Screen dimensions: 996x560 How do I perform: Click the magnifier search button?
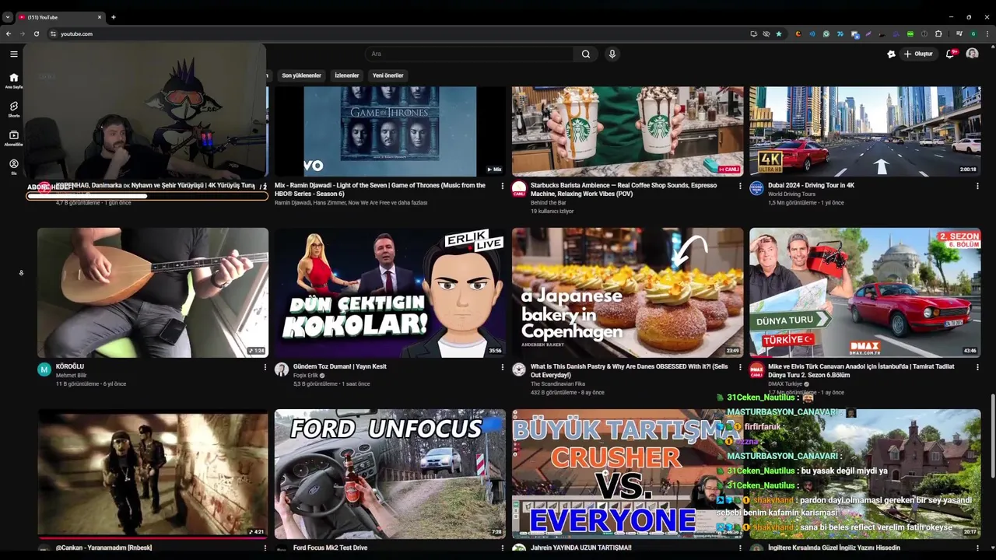[586, 54]
